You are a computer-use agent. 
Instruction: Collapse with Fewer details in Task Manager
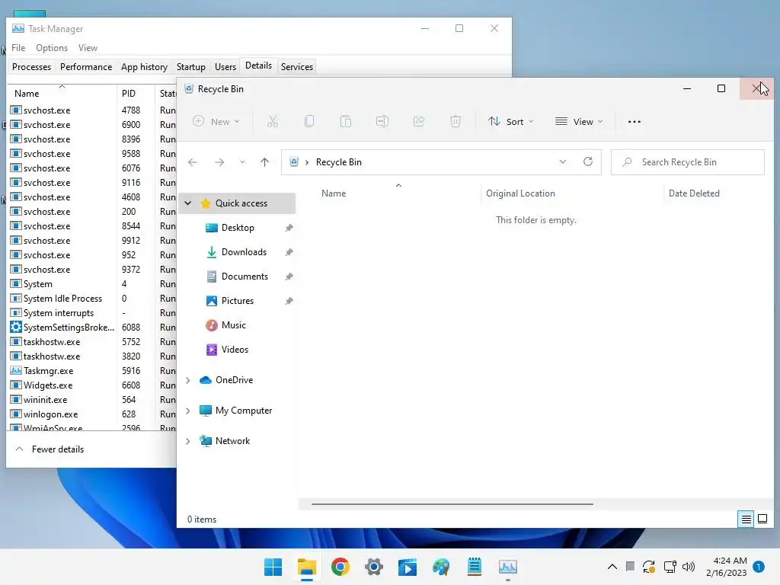(50, 449)
